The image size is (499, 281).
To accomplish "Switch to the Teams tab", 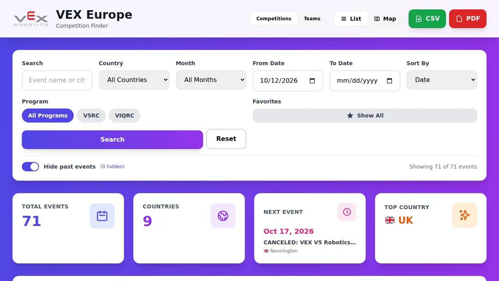I will click(312, 19).
